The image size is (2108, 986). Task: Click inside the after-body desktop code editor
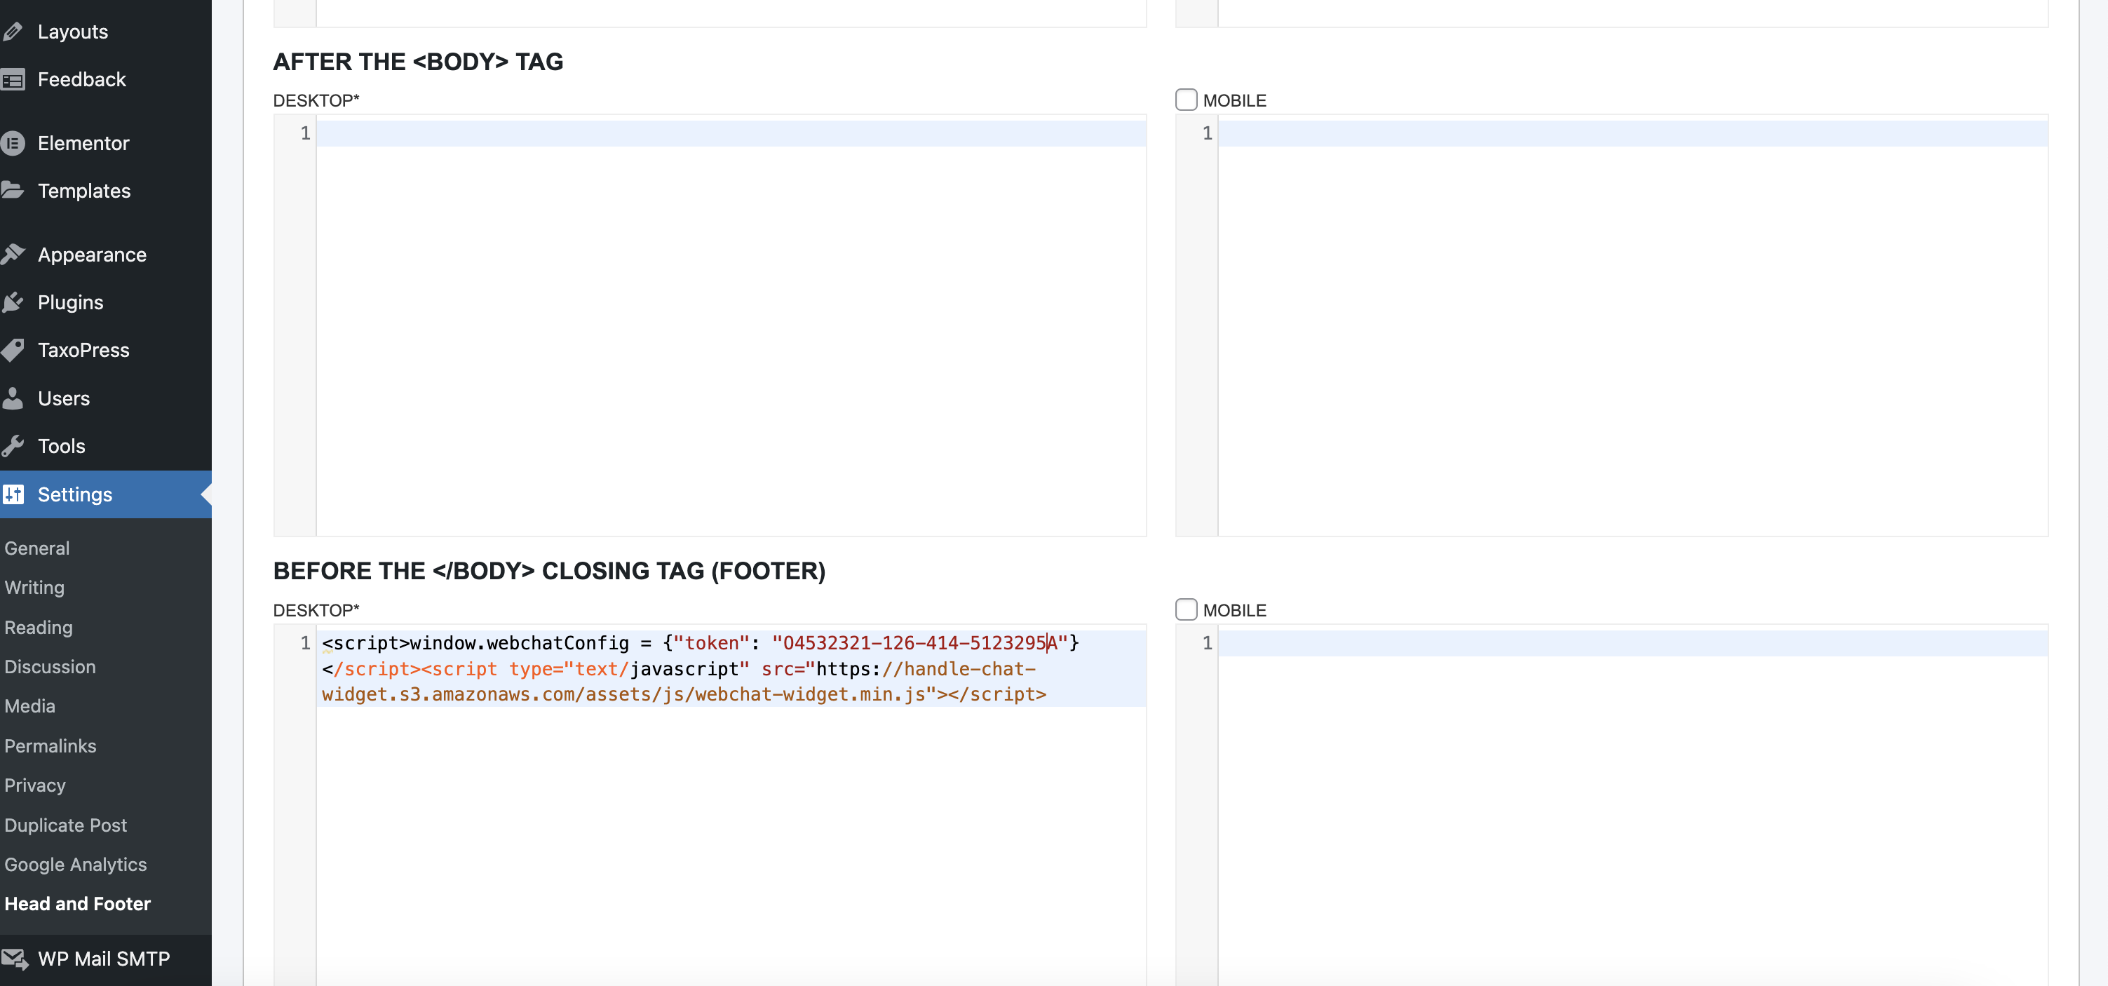(730, 327)
